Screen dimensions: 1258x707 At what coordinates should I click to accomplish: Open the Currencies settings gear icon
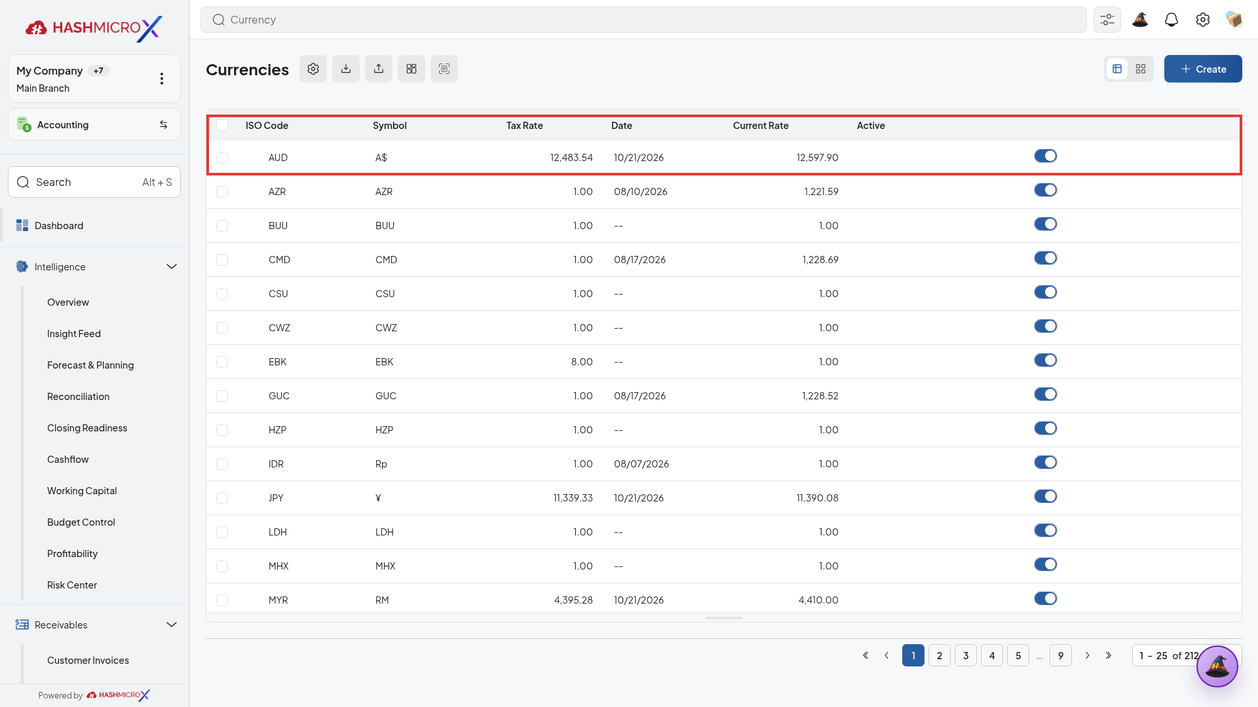click(x=313, y=69)
